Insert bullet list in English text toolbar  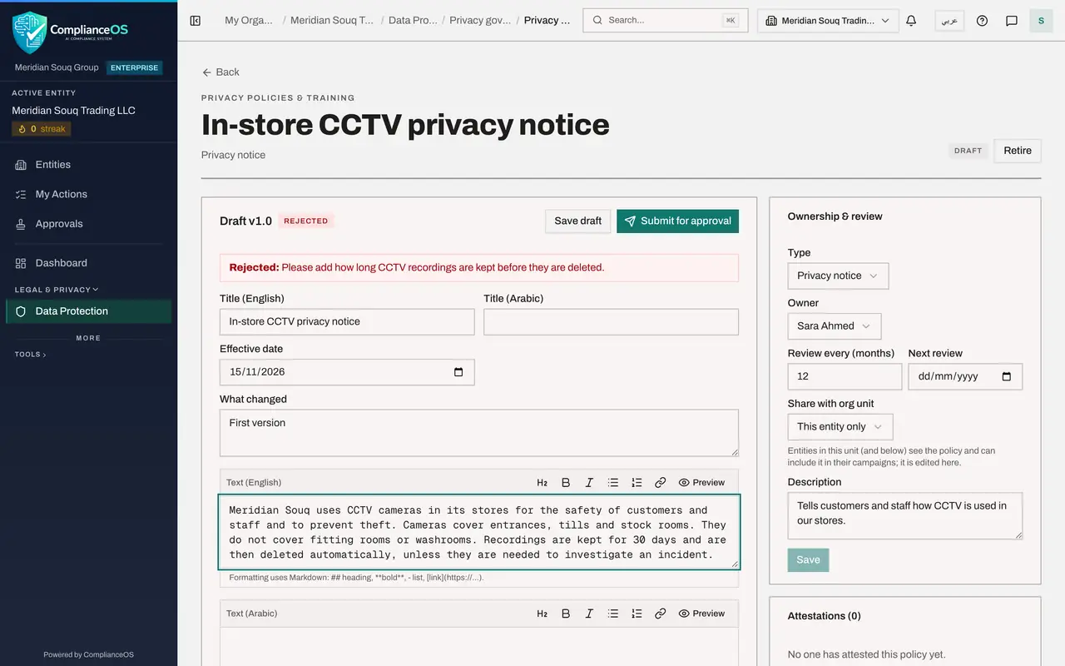click(613, 483)
